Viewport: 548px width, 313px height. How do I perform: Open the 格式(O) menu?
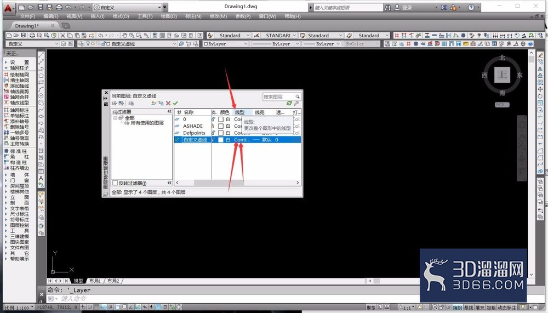[121, 16]
